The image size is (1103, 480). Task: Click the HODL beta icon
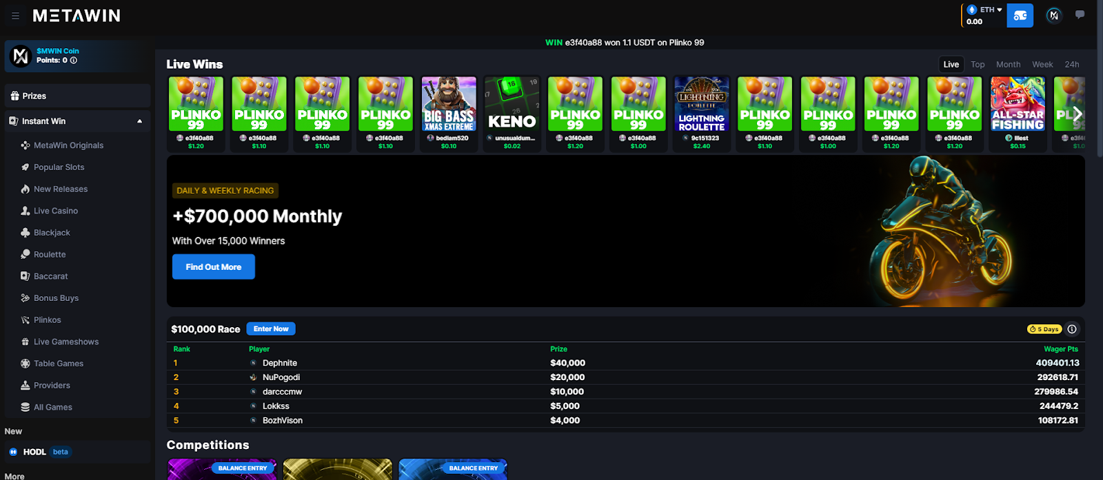point(13,452)
